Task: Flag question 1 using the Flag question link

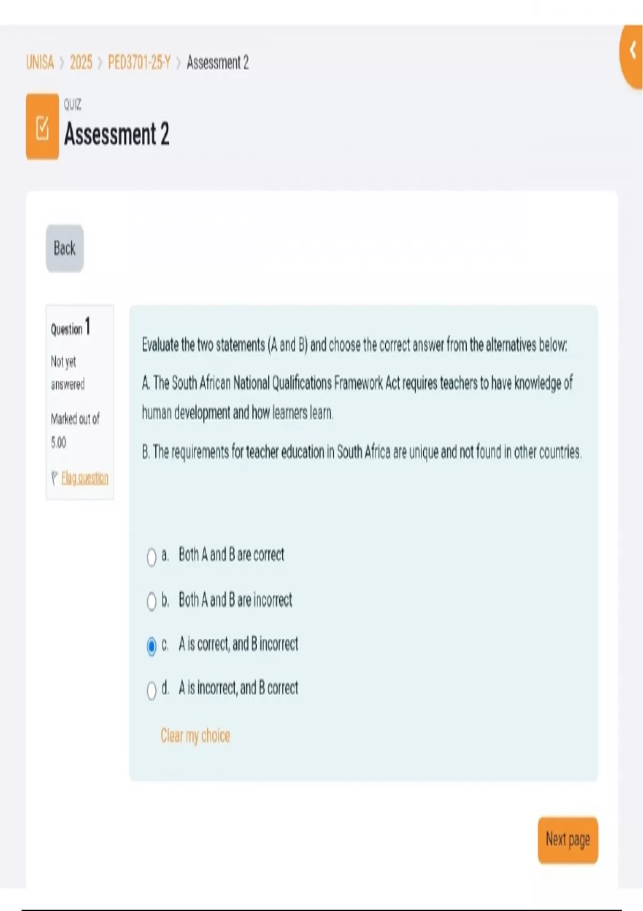Action: [85, 477]
